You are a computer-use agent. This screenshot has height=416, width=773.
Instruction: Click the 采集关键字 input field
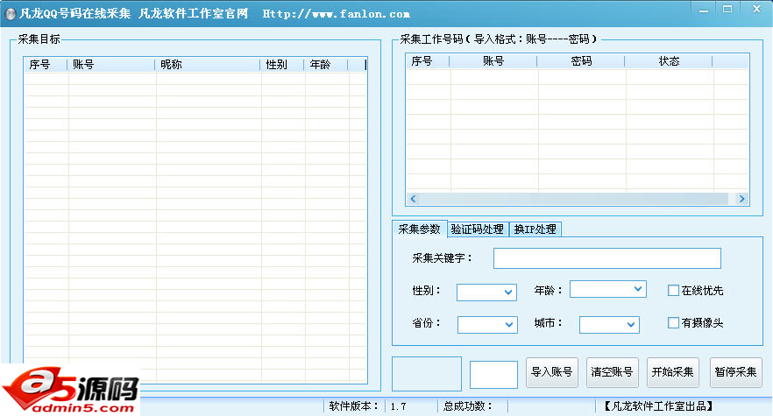coord(606,258)
